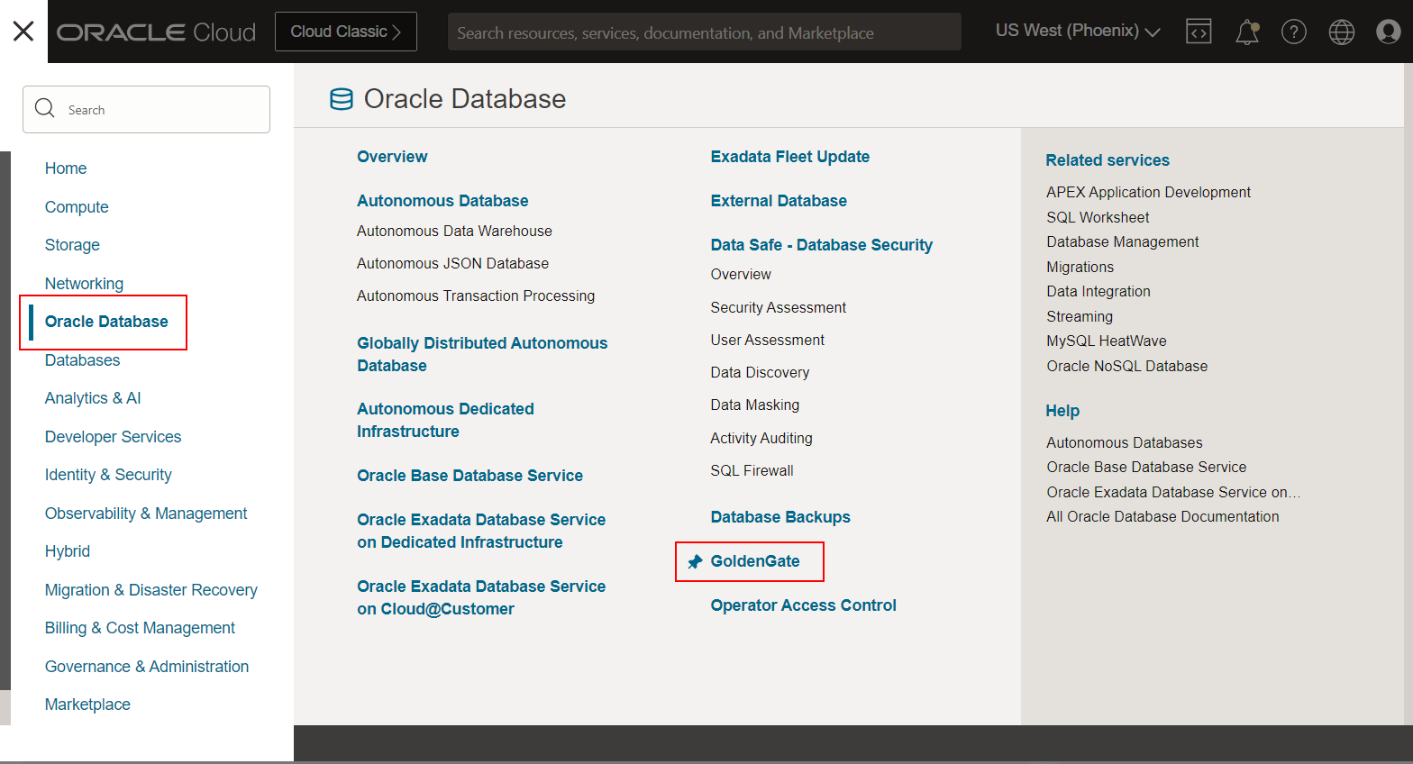Viewport: 1413px width, 764px height.
Task: Select Analytics & AI menu item
Action: tap(93, 398)
